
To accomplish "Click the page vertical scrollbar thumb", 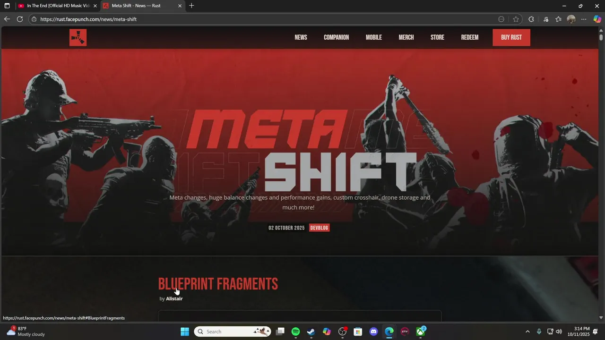I will coord(601,37).
